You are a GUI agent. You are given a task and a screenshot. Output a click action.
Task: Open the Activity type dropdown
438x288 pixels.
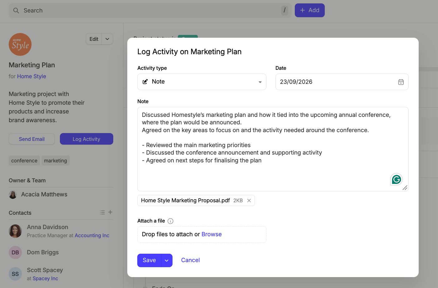point(202,82)
